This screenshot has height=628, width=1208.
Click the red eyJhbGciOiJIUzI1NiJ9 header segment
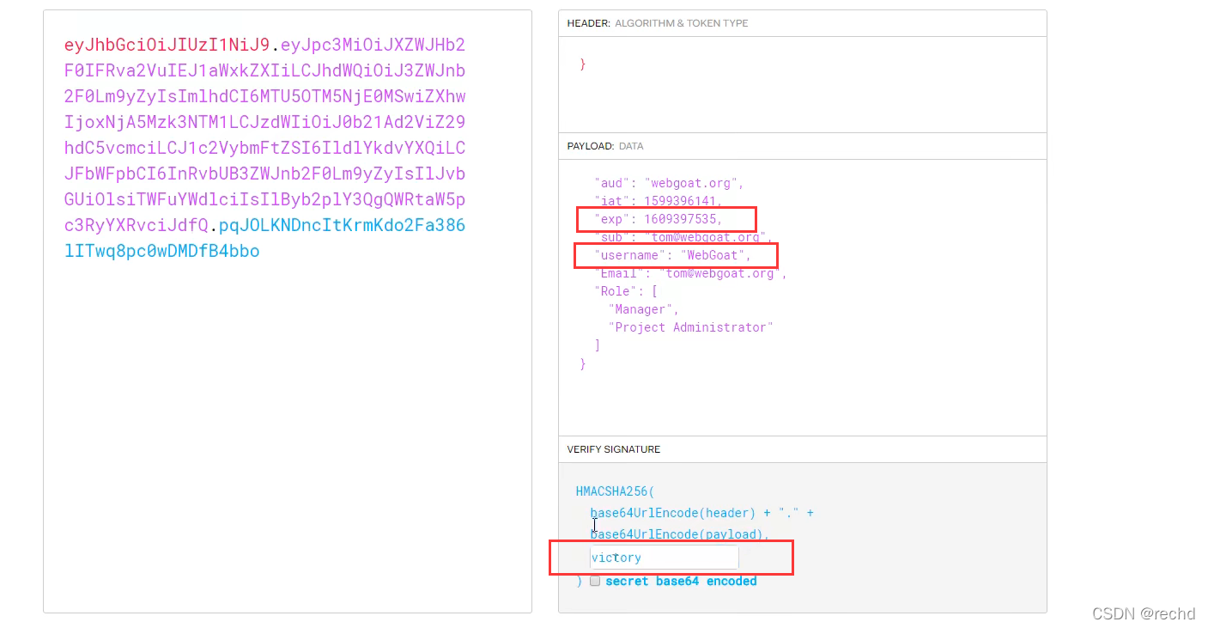point(167,45)
